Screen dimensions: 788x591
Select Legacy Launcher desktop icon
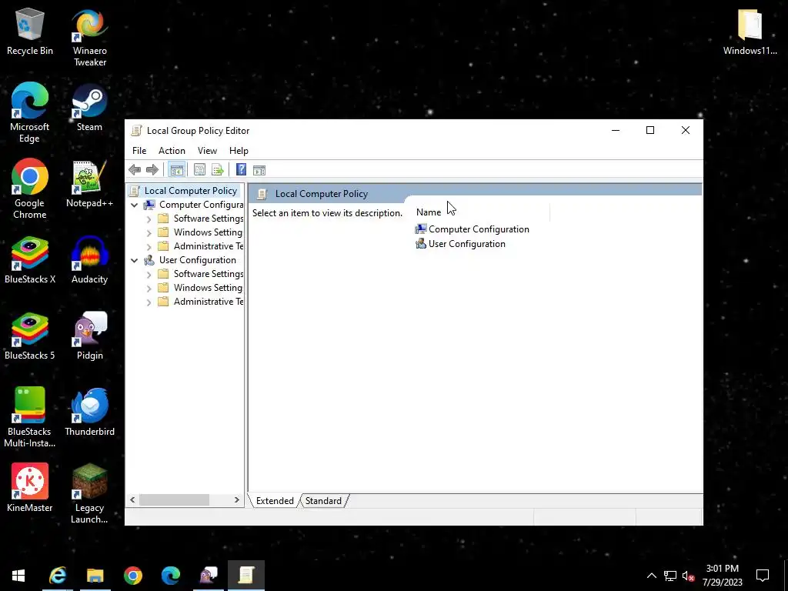pyautogui.click(x=89, y=494)
